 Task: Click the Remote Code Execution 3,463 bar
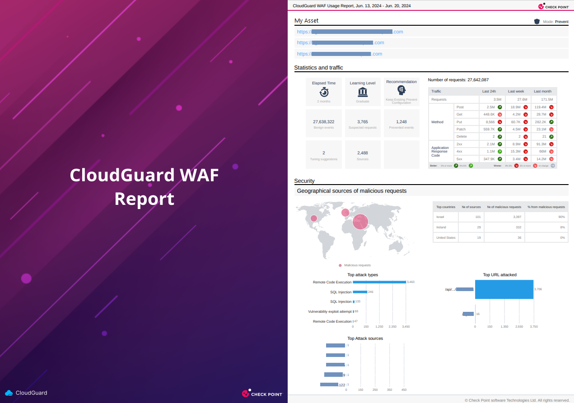pos(379,282)
